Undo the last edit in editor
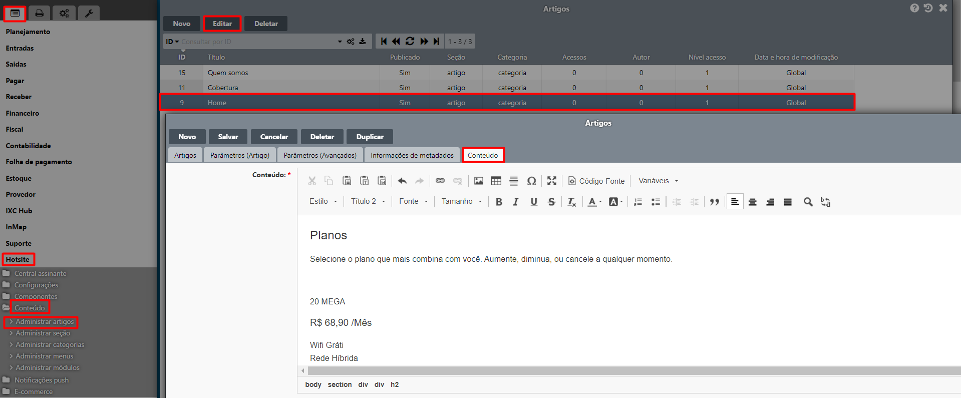Screen dimensions: 961x398 [402, 181]
